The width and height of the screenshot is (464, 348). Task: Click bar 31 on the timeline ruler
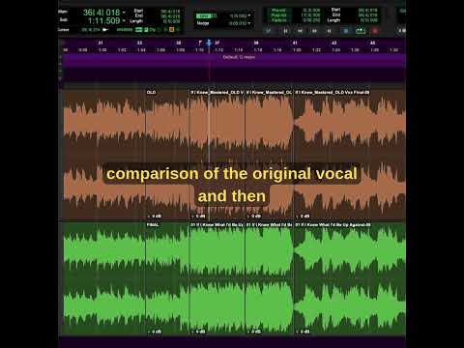click(x=101, y=43)
